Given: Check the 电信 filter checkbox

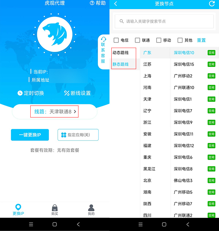Looking at the screenshot, I should [116, 40].
